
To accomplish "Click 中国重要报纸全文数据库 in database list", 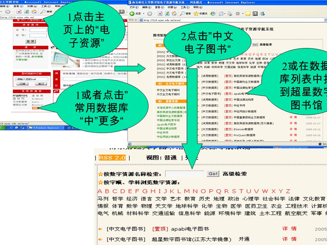I will pos(249,117).
